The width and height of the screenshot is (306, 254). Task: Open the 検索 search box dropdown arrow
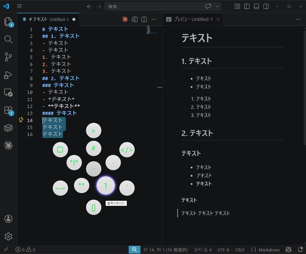217,6
